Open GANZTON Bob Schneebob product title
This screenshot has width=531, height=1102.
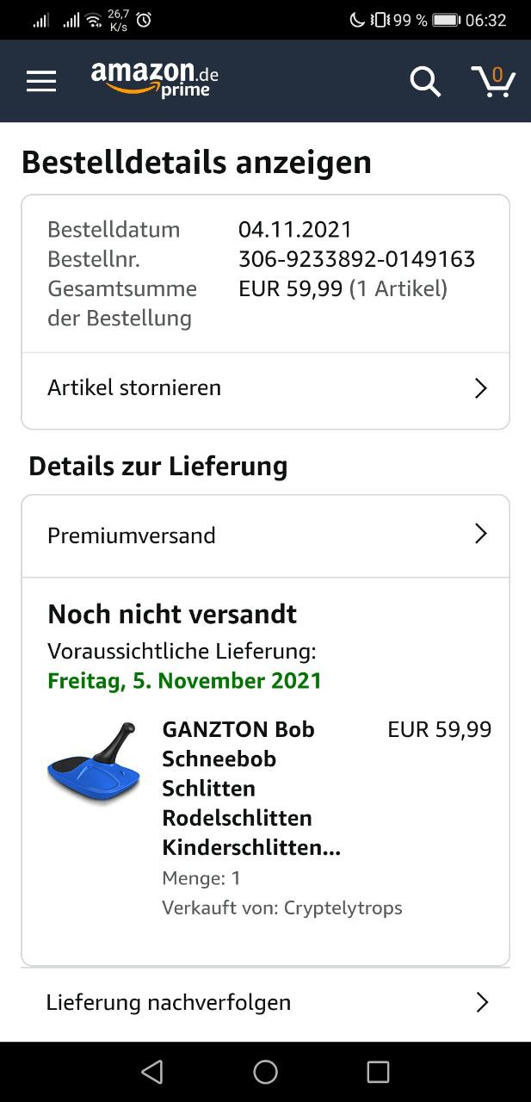click(x=250, y=789)
